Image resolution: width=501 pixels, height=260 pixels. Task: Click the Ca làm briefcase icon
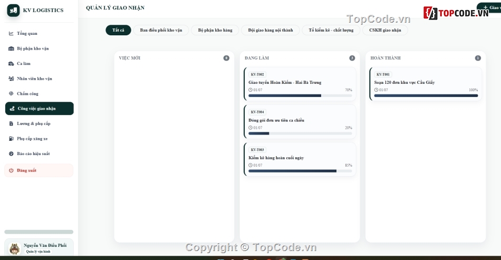(11, 64)
